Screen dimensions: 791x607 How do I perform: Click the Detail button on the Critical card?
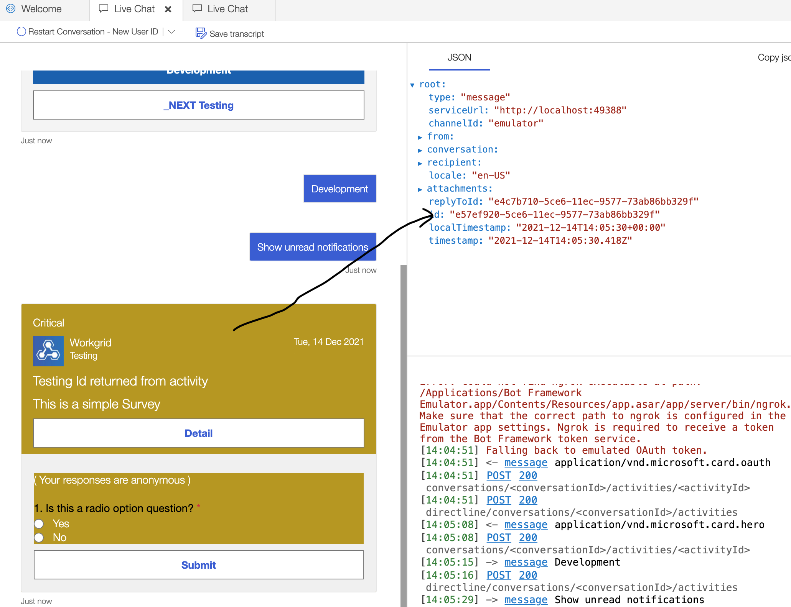198,433
